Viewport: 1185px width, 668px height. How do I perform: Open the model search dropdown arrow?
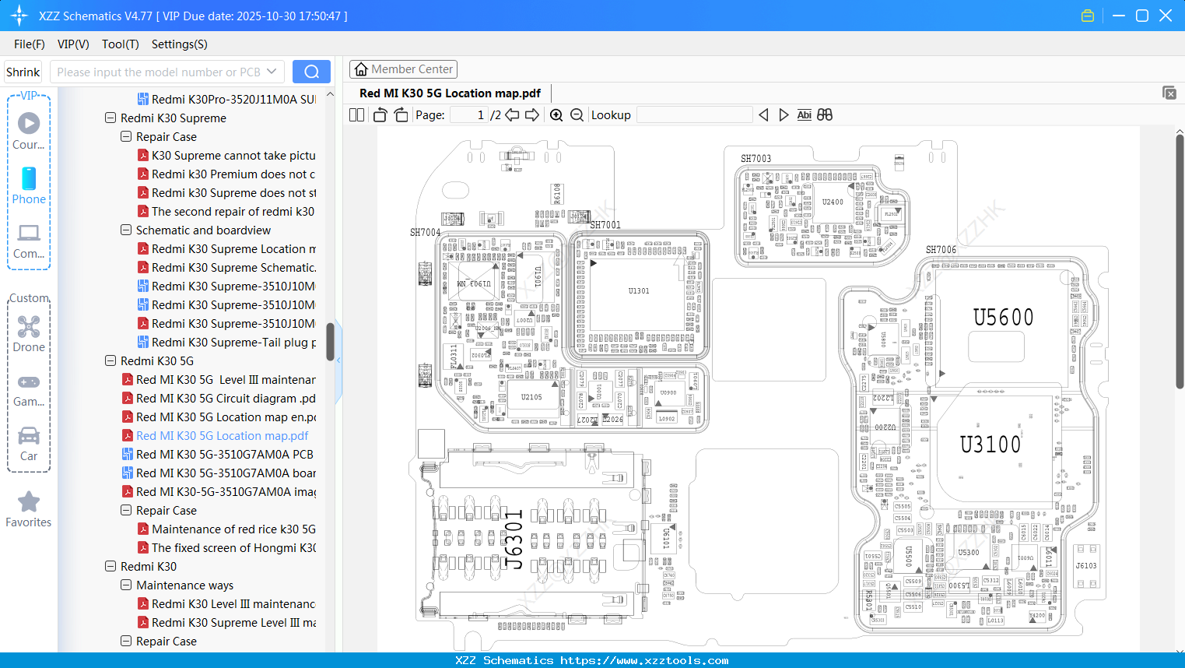[274, 71]
